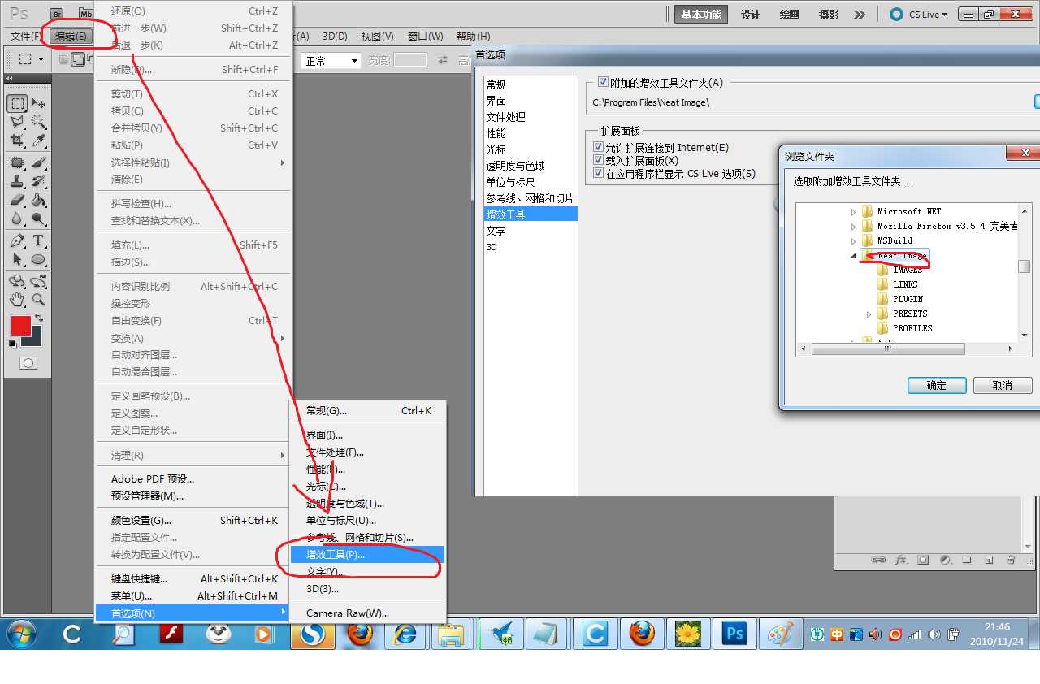Pick the Pen tool
This screenshot has width=1040, height=684.
pyautogui.click(x=17, y=241)
